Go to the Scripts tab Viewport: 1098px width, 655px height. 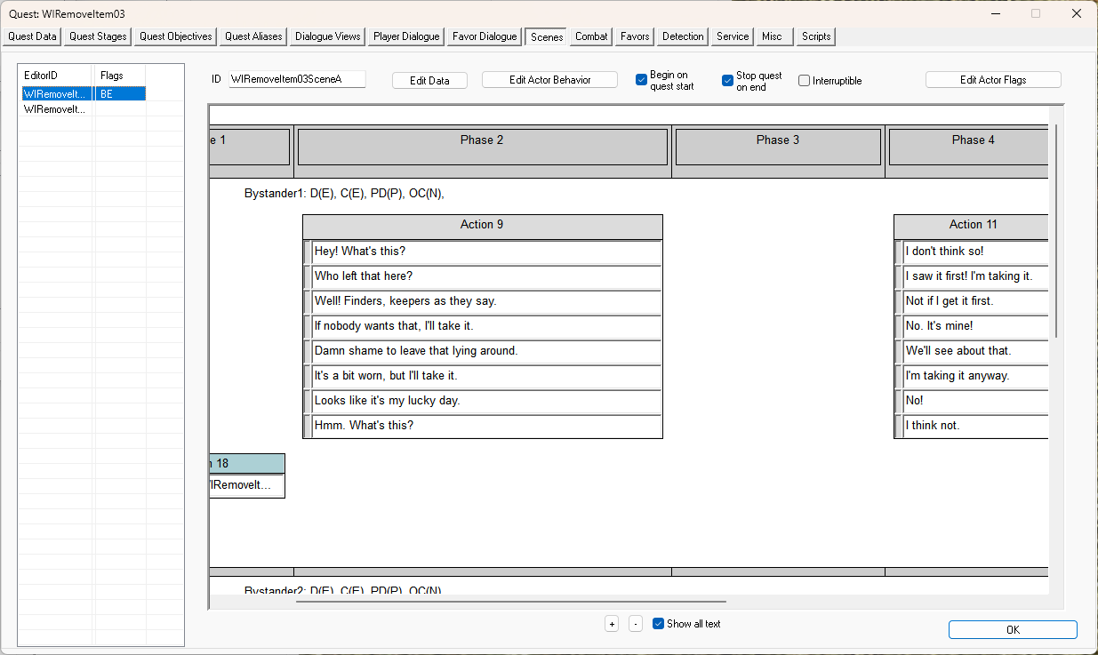click(x=816, y=36)
